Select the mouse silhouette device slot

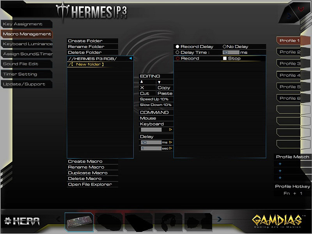109,222
